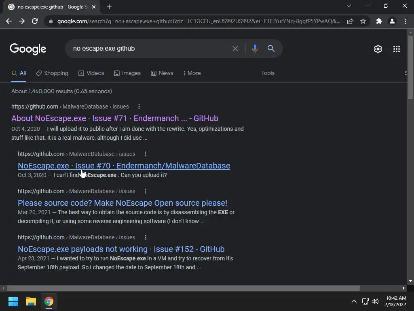Select the no escape.exe github tab
This screenshot has width=414, height=311.
tap(52, 7)
